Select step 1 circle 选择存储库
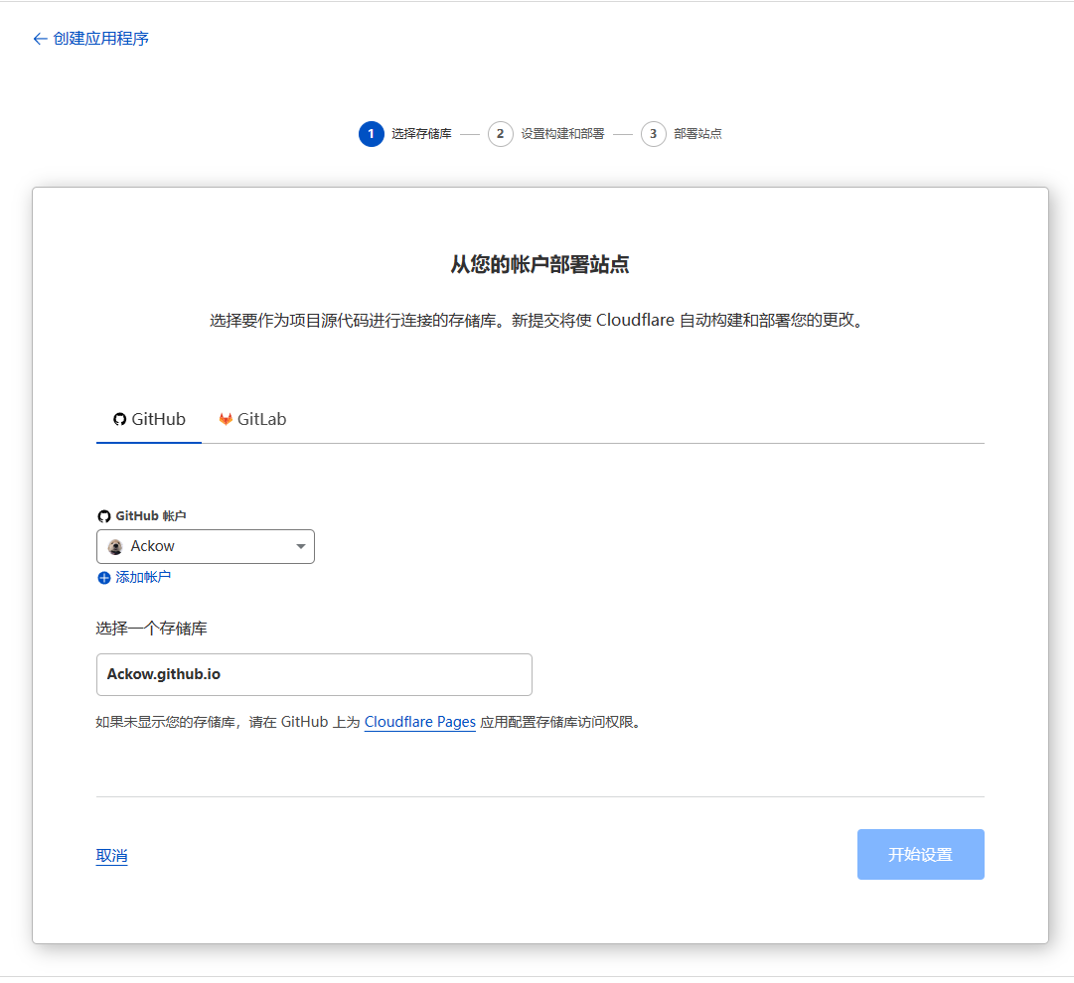The image size is (1074, 983). coord(372,133)
